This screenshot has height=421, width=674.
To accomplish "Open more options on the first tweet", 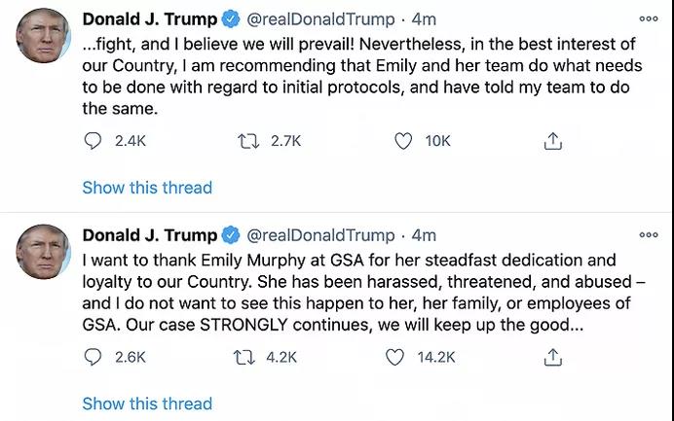I will click(648, 18).
